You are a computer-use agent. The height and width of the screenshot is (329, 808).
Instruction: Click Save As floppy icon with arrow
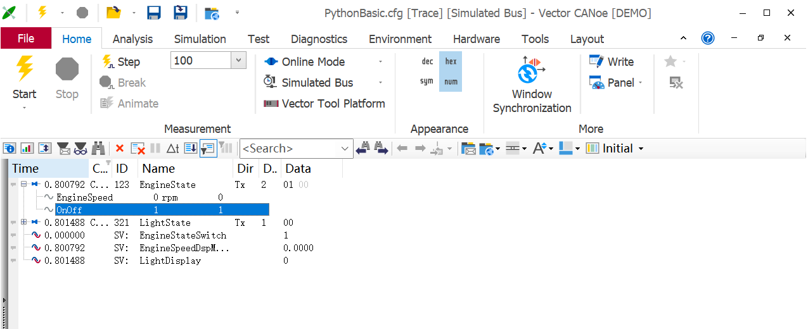pos(181,13)
